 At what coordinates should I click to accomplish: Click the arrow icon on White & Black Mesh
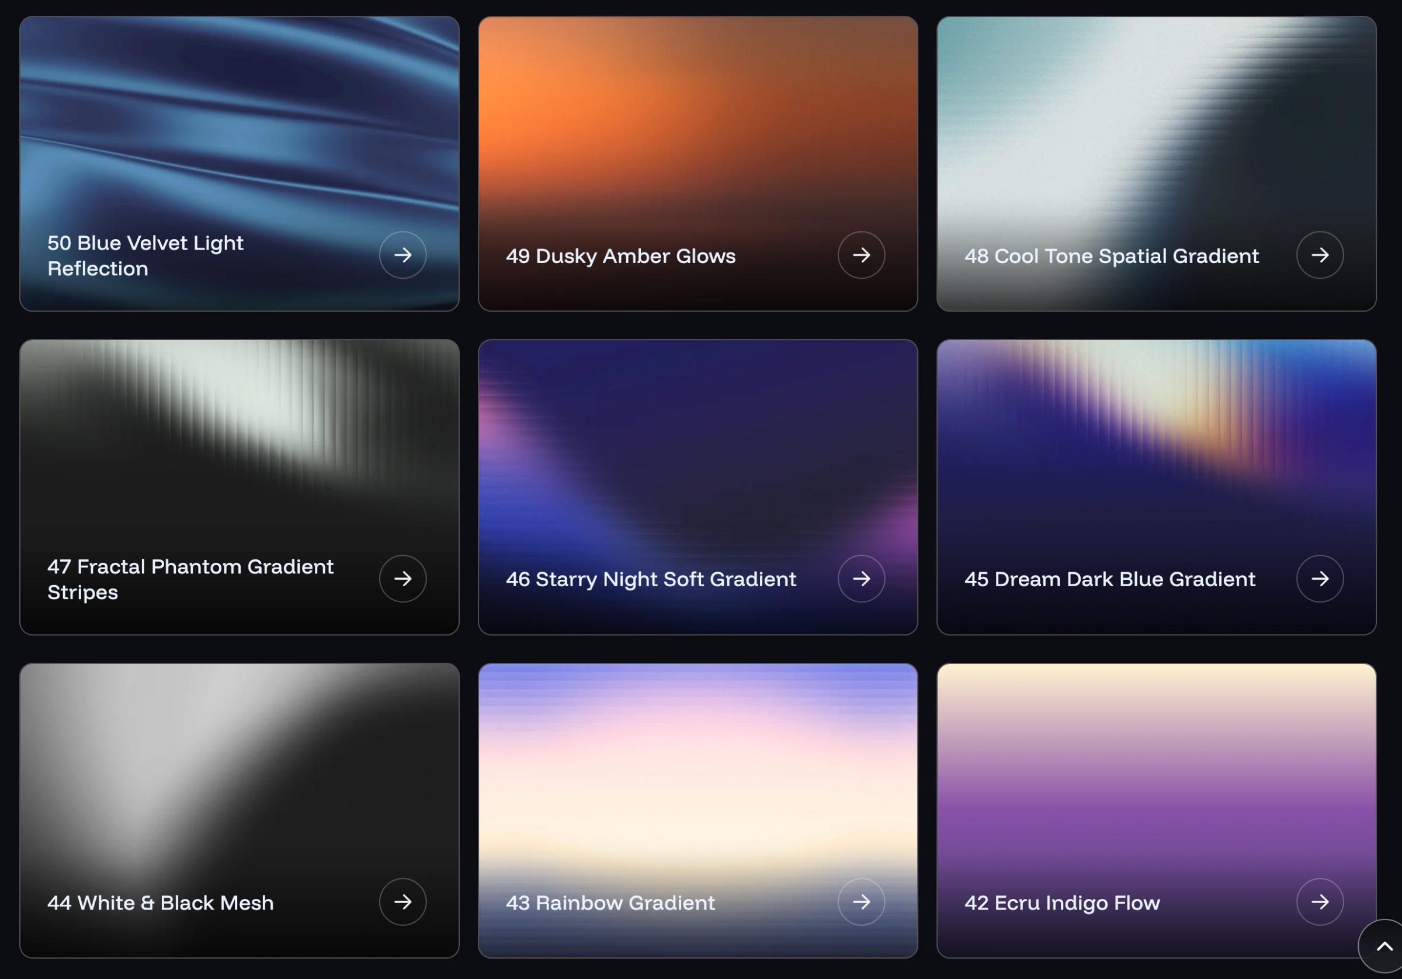(403, 902)
